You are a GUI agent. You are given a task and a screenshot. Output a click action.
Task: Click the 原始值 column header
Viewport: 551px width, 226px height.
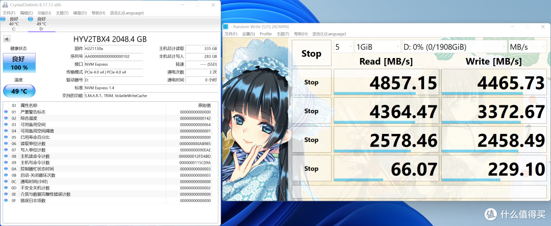pos(205,105)
